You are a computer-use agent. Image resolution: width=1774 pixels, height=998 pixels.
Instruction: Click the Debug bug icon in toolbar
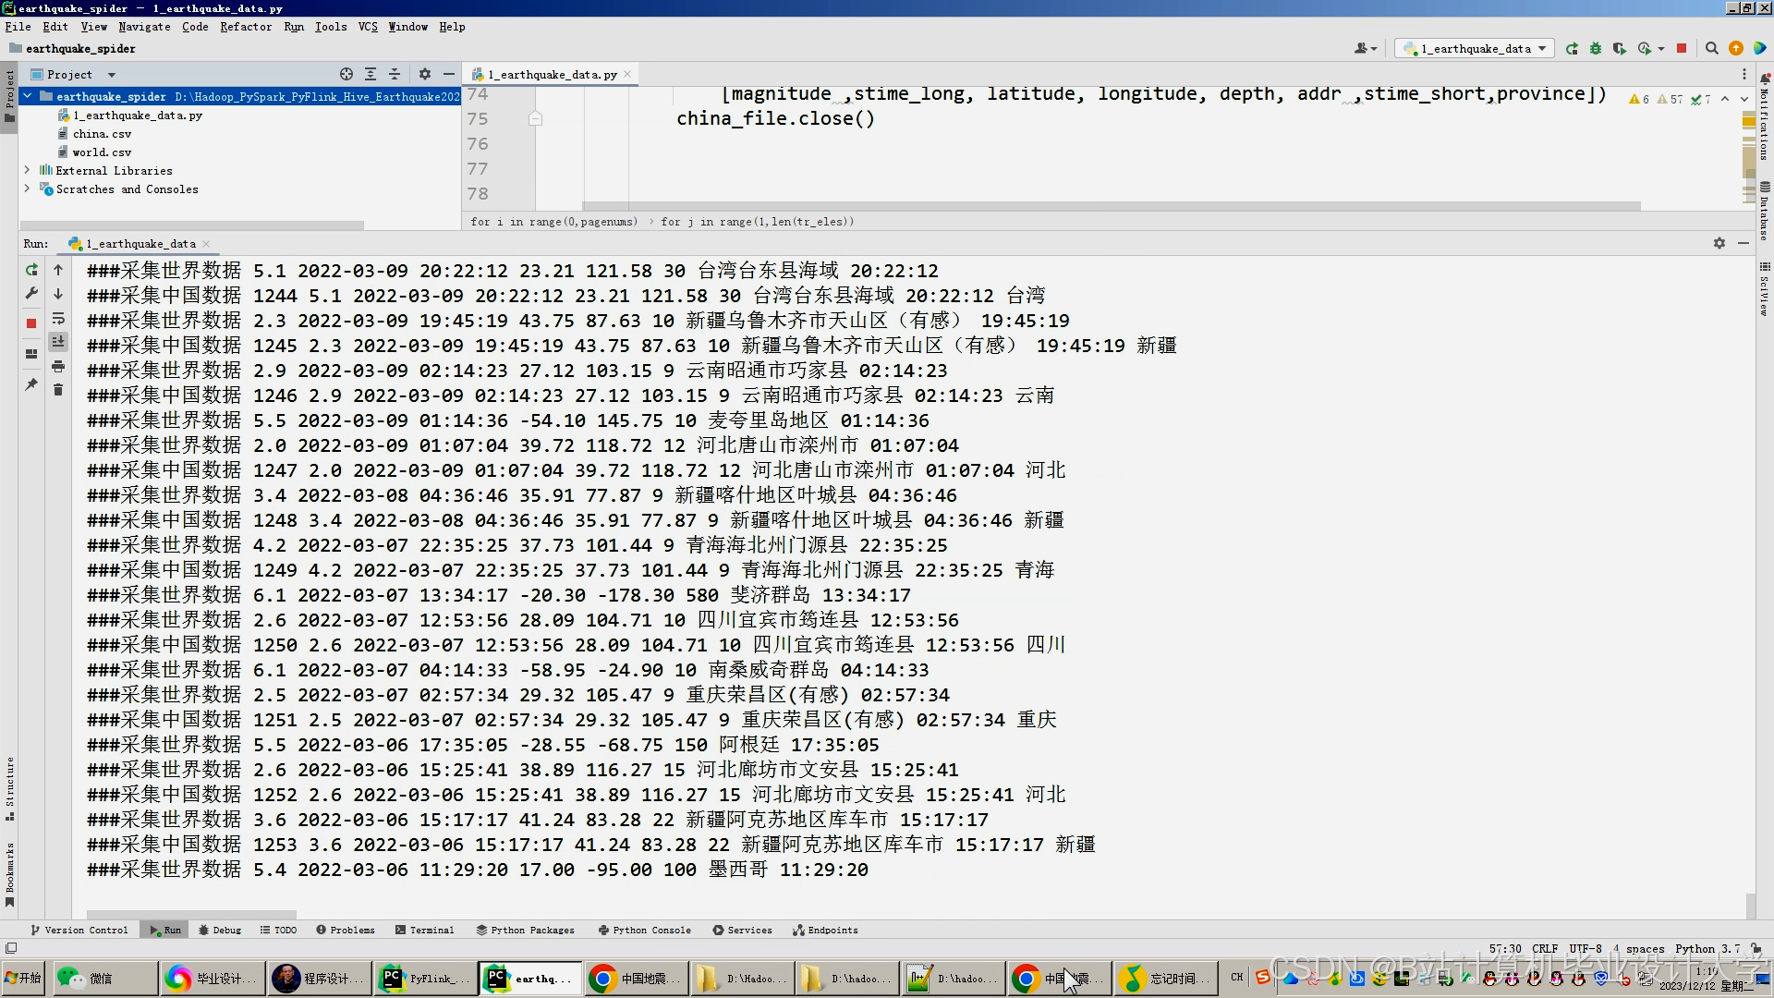coord(1596,49)
